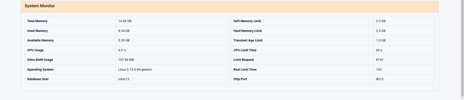
Task: Click the 0.0 % CPU usage value
Action: (x=122, y=50)
